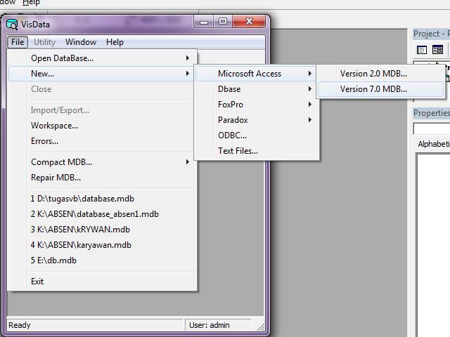Open recent file E:\db.mdb
Image resolution: width=450 pixels, height=337 pixels.
click(x=103, y=260)
